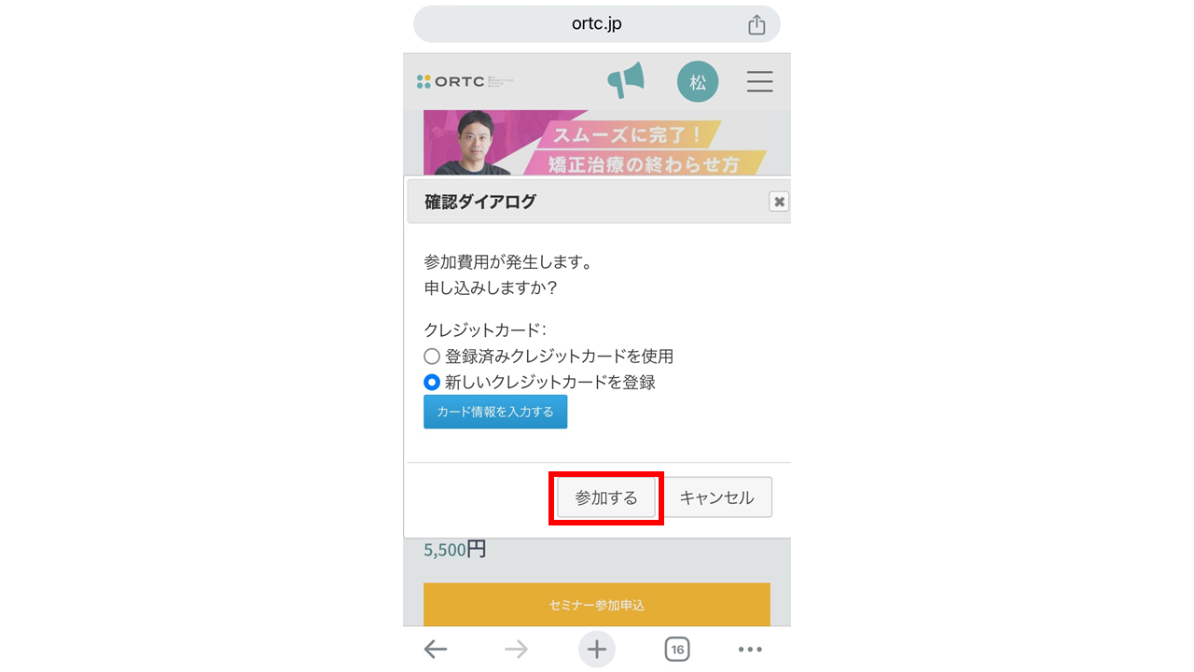This screenshot has width=1194, height=672.
Task: Open the tab switcher showing 16
Action: (677, 650)
